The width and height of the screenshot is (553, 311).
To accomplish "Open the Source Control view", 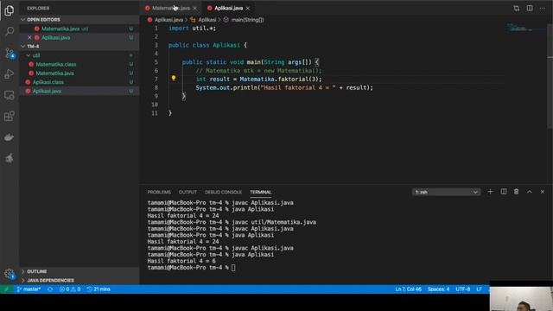I will pos(10,53).
